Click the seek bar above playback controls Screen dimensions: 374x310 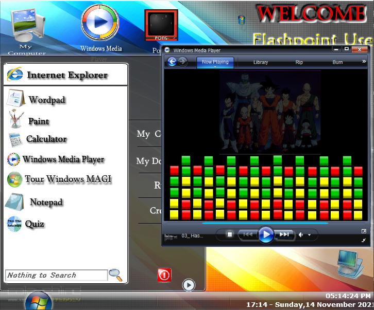(265, 223)
